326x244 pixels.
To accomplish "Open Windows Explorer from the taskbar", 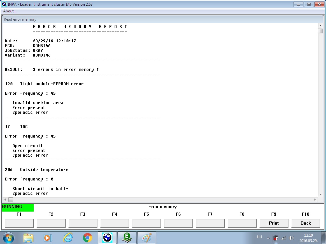I will pyautogui.click(x=28, y=238).
